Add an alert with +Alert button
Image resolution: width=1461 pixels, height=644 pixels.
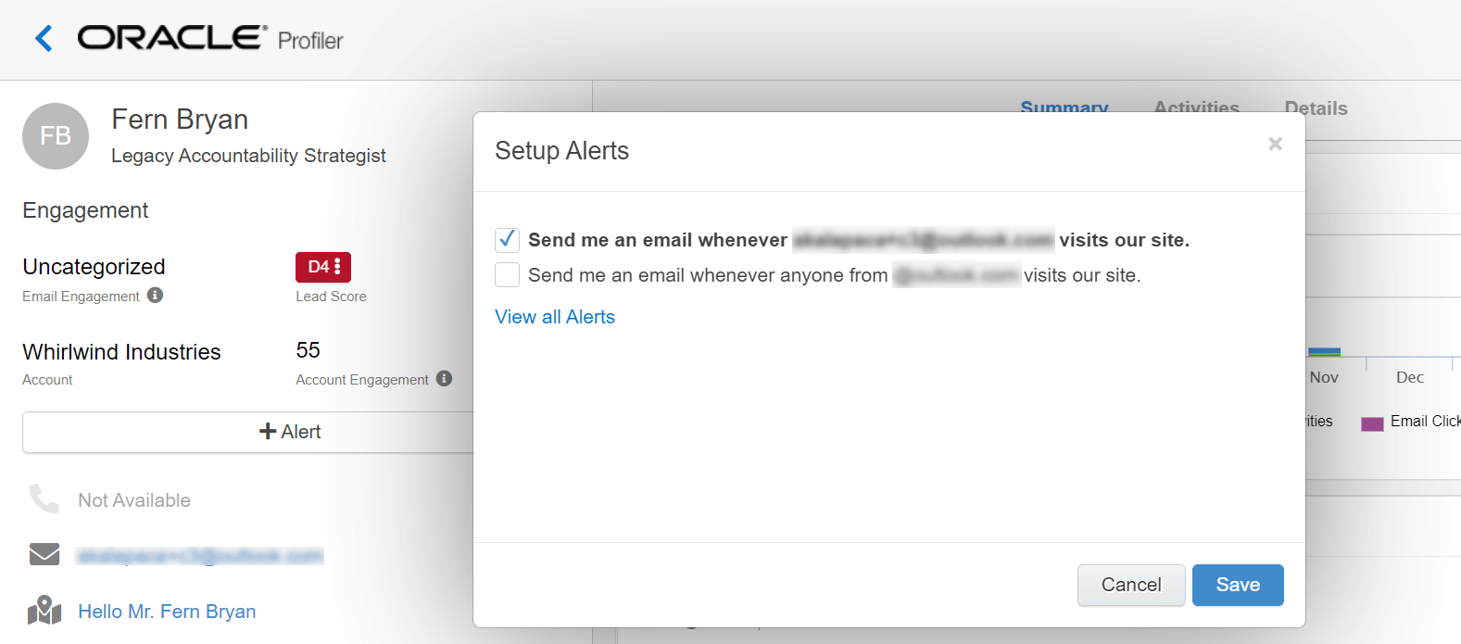[289, 432]
